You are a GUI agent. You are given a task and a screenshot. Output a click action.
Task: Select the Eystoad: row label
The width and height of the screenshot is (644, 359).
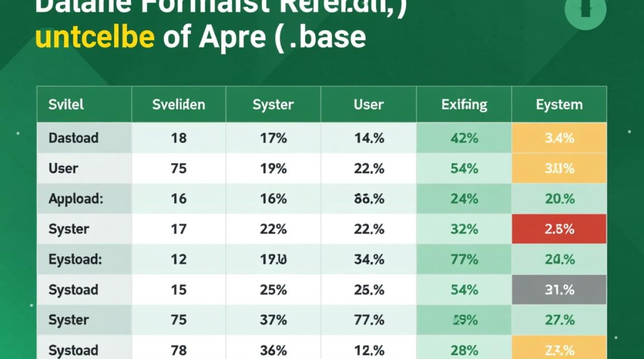tap(75, 259)
